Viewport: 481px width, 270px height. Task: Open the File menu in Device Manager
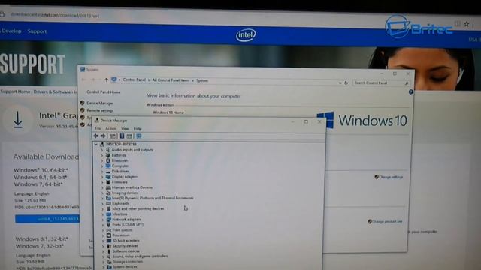(98, 128)
